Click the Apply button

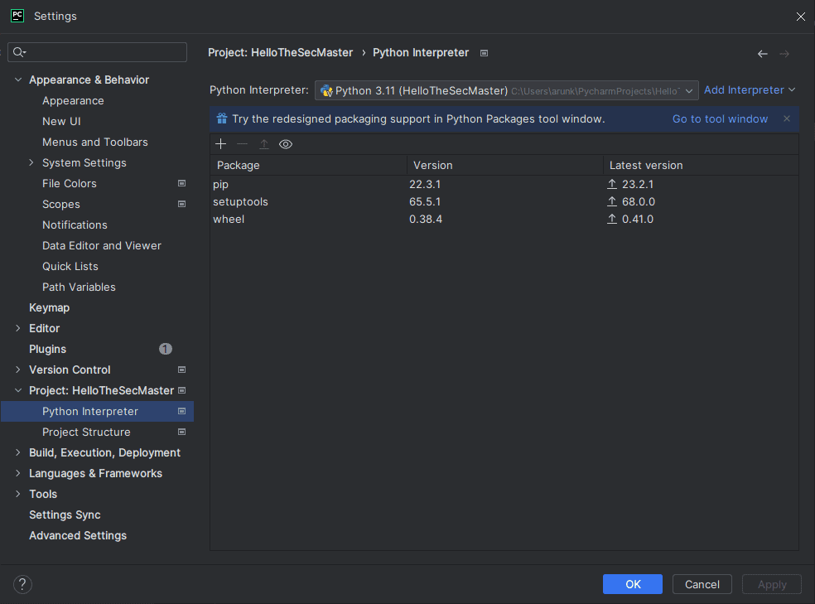point(772,584)
